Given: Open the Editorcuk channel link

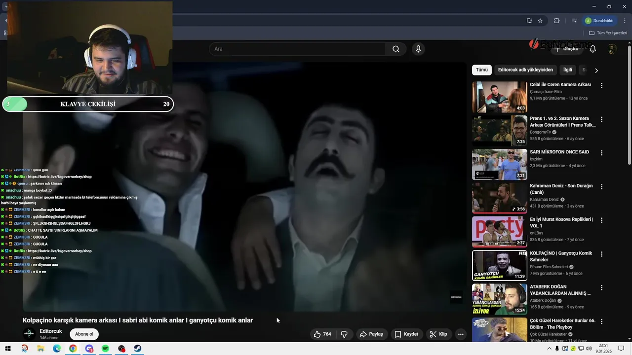Looking at the screenshot, I should [x=51, y=331].
